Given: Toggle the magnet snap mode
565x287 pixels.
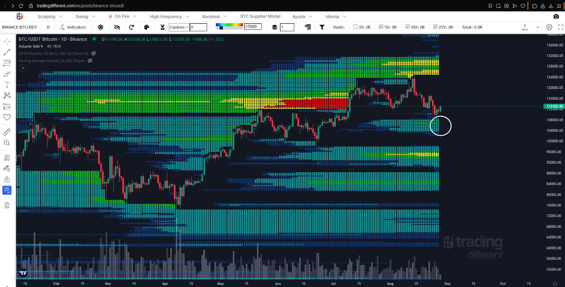Looking at the screenshot, I should click(x=7, y=158).
